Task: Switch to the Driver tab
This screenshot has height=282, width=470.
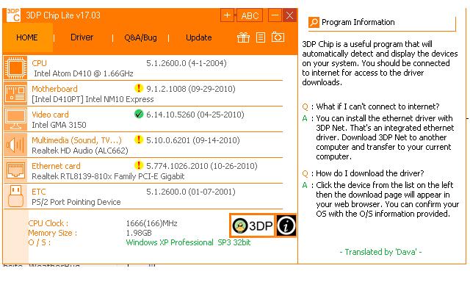Action: [x=82, y=37]
